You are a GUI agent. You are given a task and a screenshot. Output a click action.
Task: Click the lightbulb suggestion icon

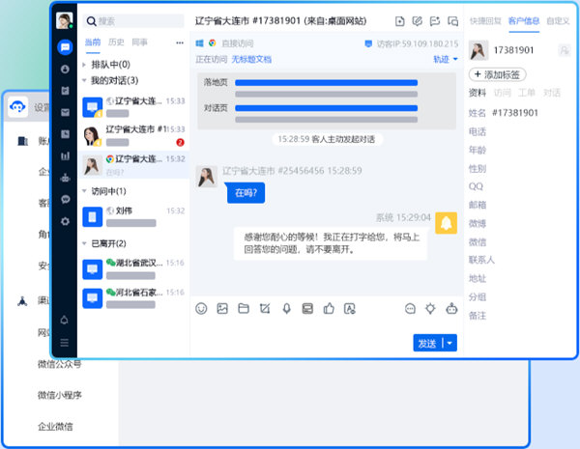point(430,309)
